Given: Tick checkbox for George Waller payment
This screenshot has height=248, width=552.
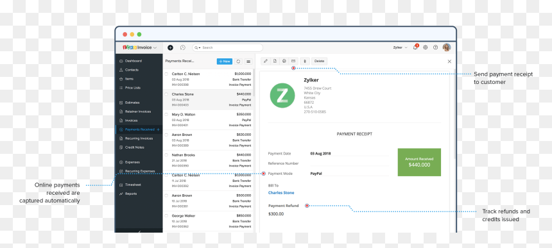Looking at the screenshot, I should (x=166, y=216).
